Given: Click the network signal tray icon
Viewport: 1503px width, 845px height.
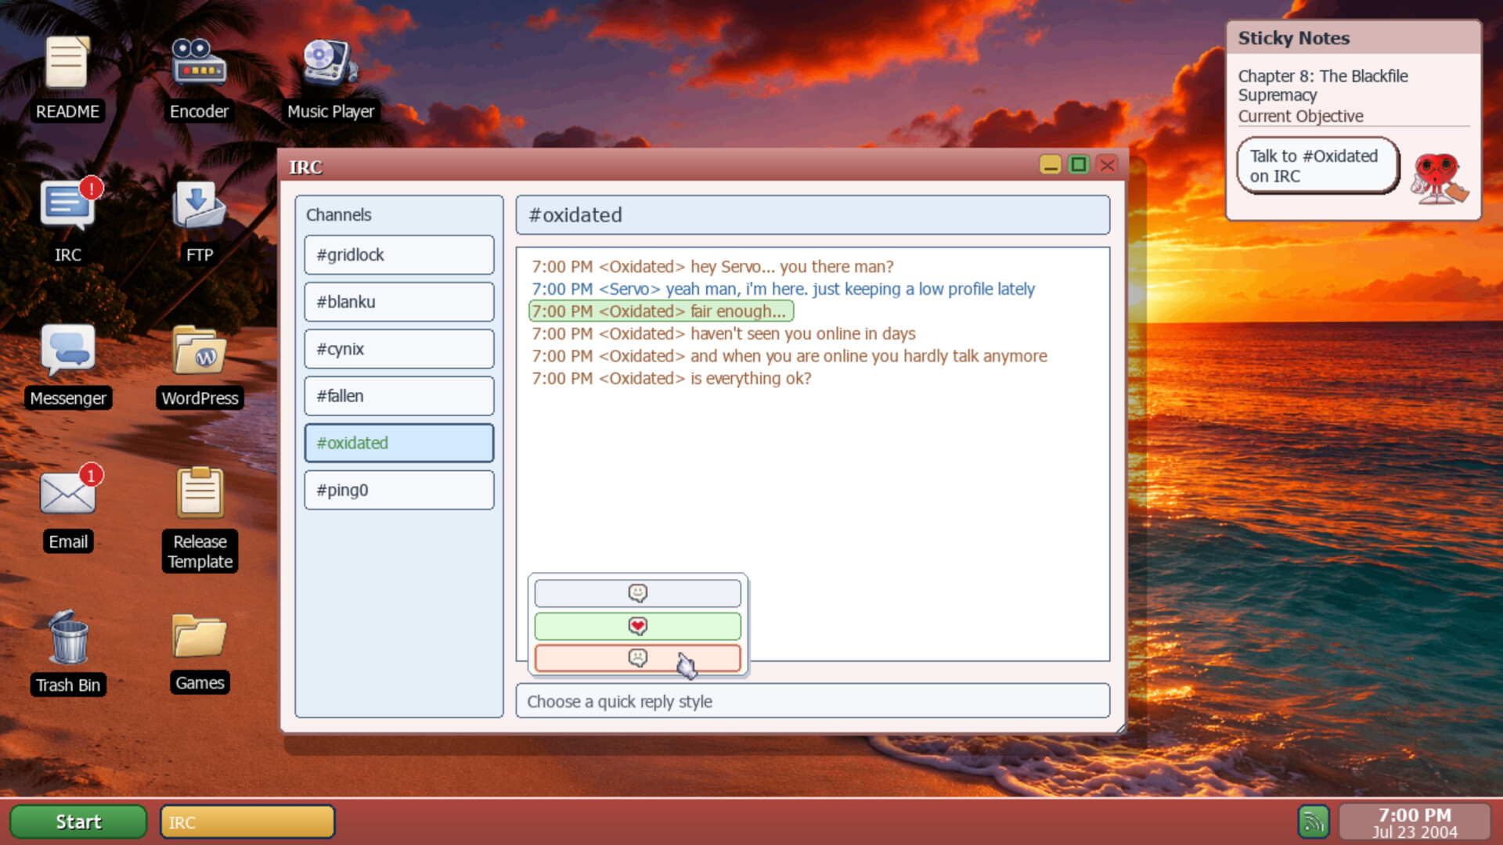Looking at the screenshot, I should coord(1314,822).
